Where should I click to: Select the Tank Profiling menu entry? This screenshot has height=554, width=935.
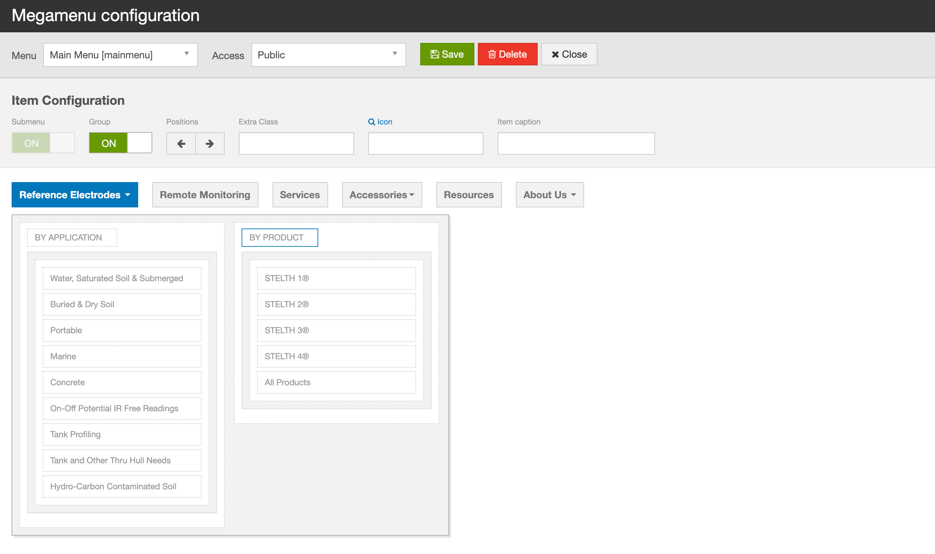click(x=122, y=434)
